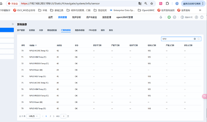Collapse the left sidebar menu icon
This screenshot has width=207, height=122.
13,24
